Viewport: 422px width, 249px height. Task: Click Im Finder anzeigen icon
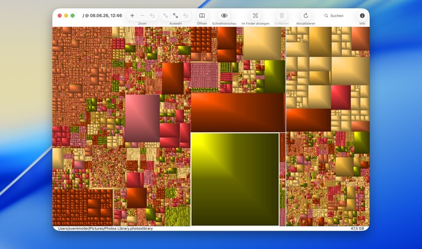[x=255, y=16]
